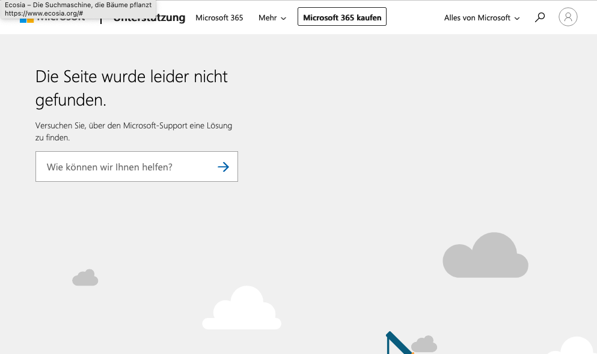Submit search with the blue arrow icon
The height and width of the screenshot is (354, 597).
[x=224, y=167]
